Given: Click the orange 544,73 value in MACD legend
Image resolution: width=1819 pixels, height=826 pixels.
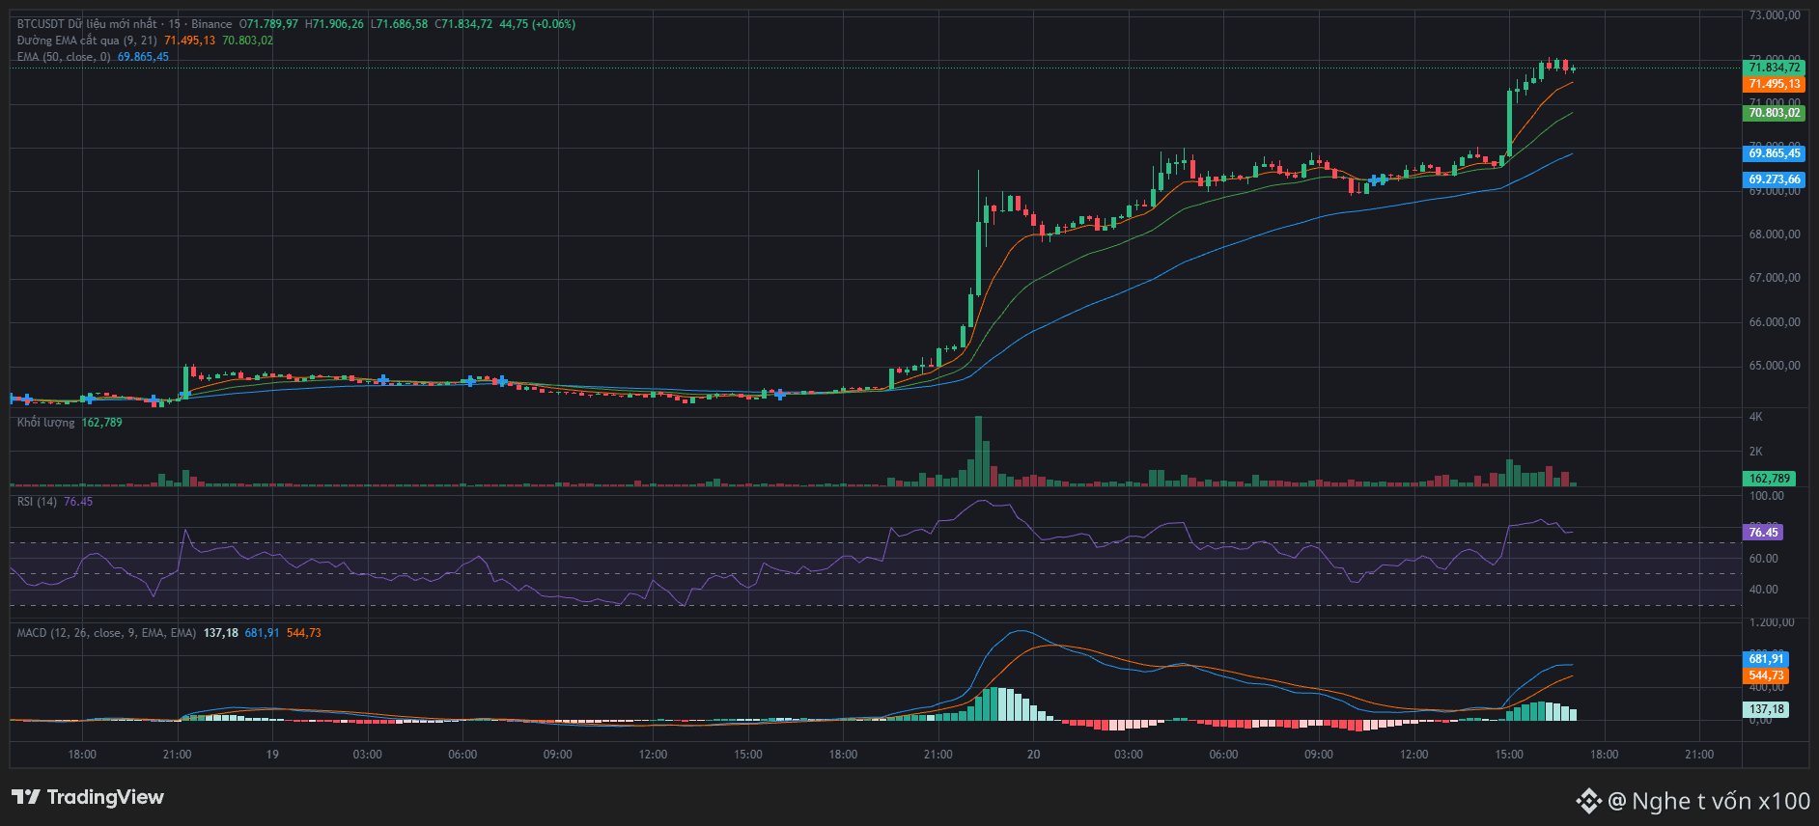Looking at the screenshot, I should [304, 633].
